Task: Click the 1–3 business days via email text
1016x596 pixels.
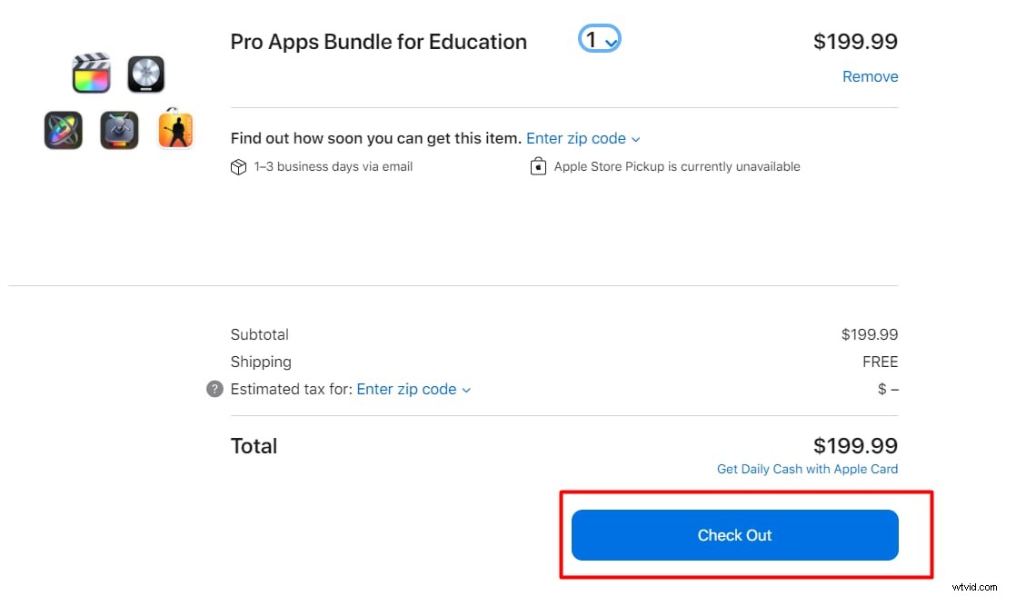Action: coord(333,166)
